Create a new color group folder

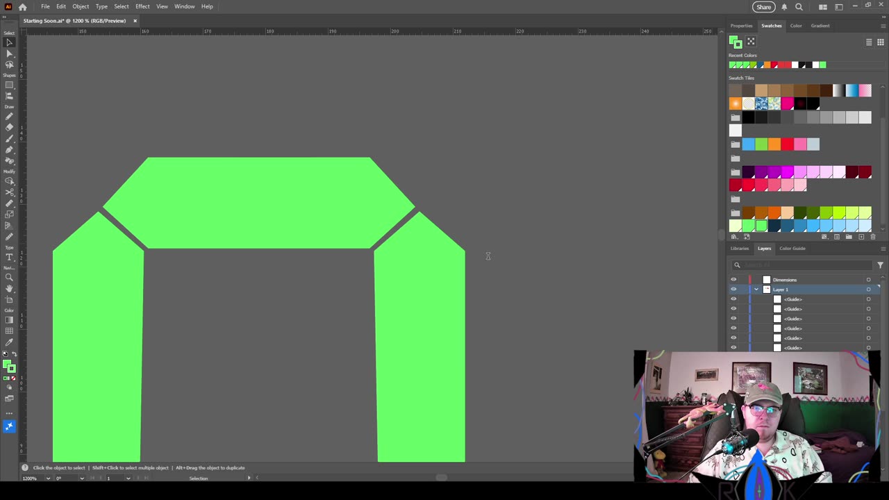849,237
